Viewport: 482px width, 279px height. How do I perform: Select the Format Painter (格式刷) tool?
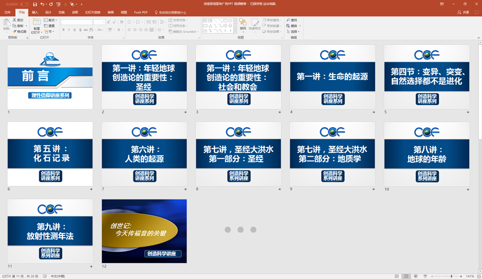click(x=19, y=32)
